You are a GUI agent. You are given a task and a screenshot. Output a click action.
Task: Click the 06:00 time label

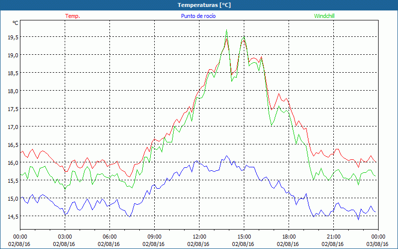[109, 237]
